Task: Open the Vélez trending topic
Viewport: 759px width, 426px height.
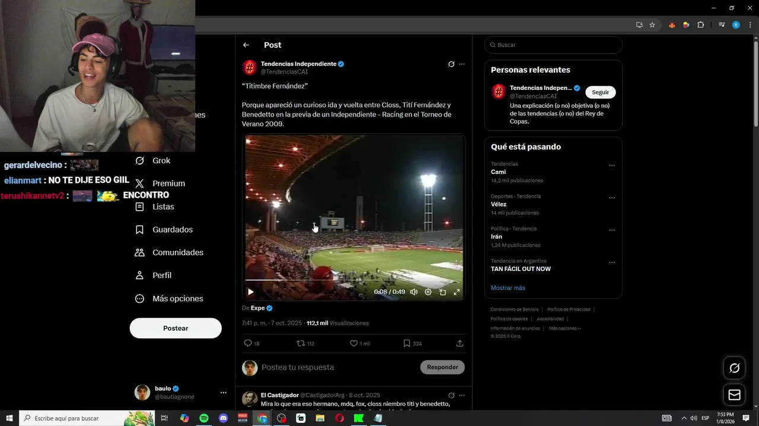Action: click(x=499, y=204)
